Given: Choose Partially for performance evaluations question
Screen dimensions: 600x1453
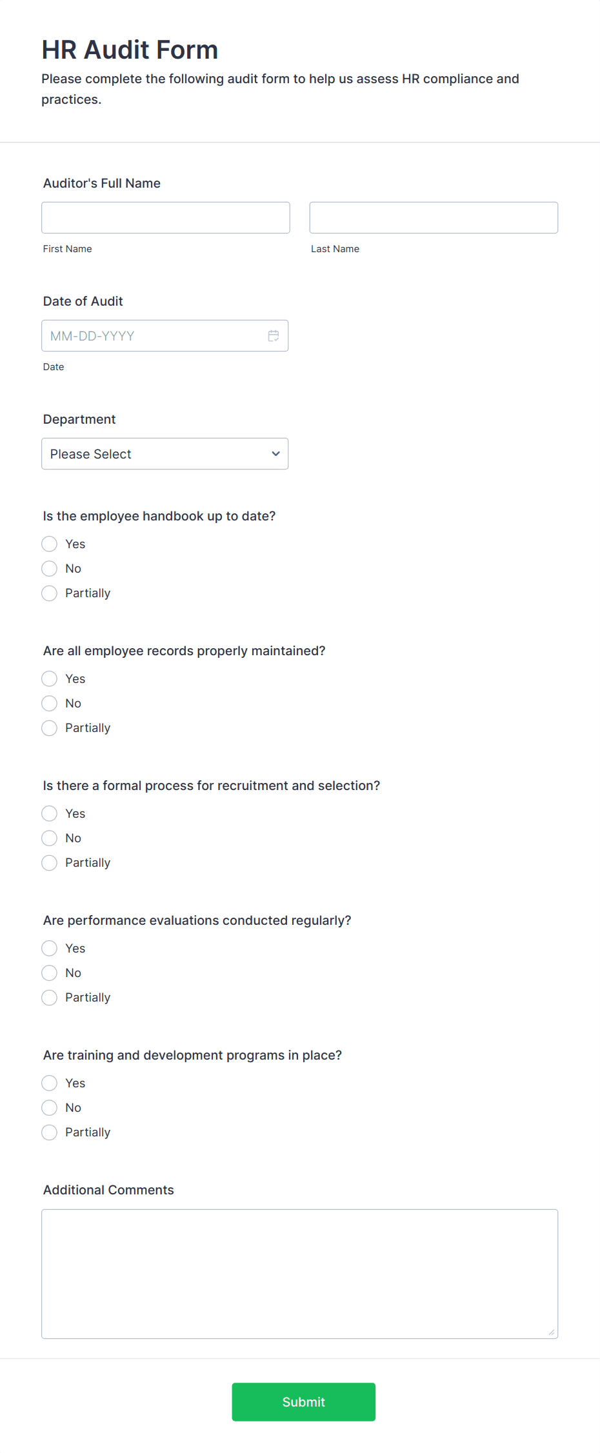Looking at the screenshot, I should click(49, 997).
